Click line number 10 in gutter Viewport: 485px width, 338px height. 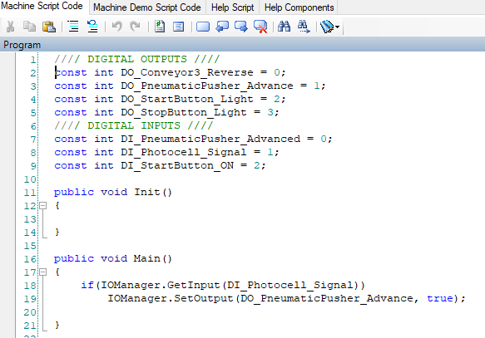point(30,179)
